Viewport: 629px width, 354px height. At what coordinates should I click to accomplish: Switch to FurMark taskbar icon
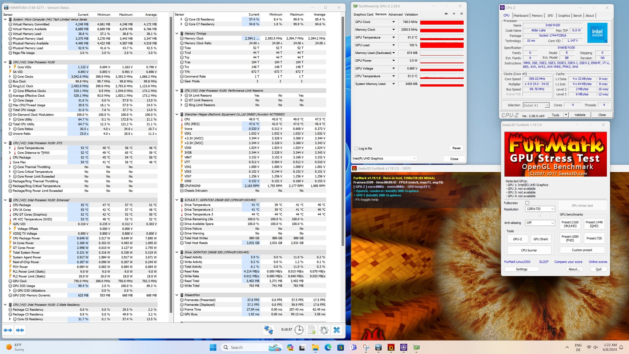391,347
